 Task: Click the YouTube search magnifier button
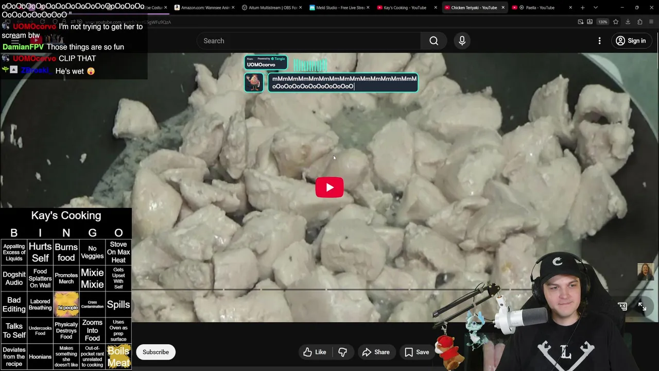coord(434,41)
